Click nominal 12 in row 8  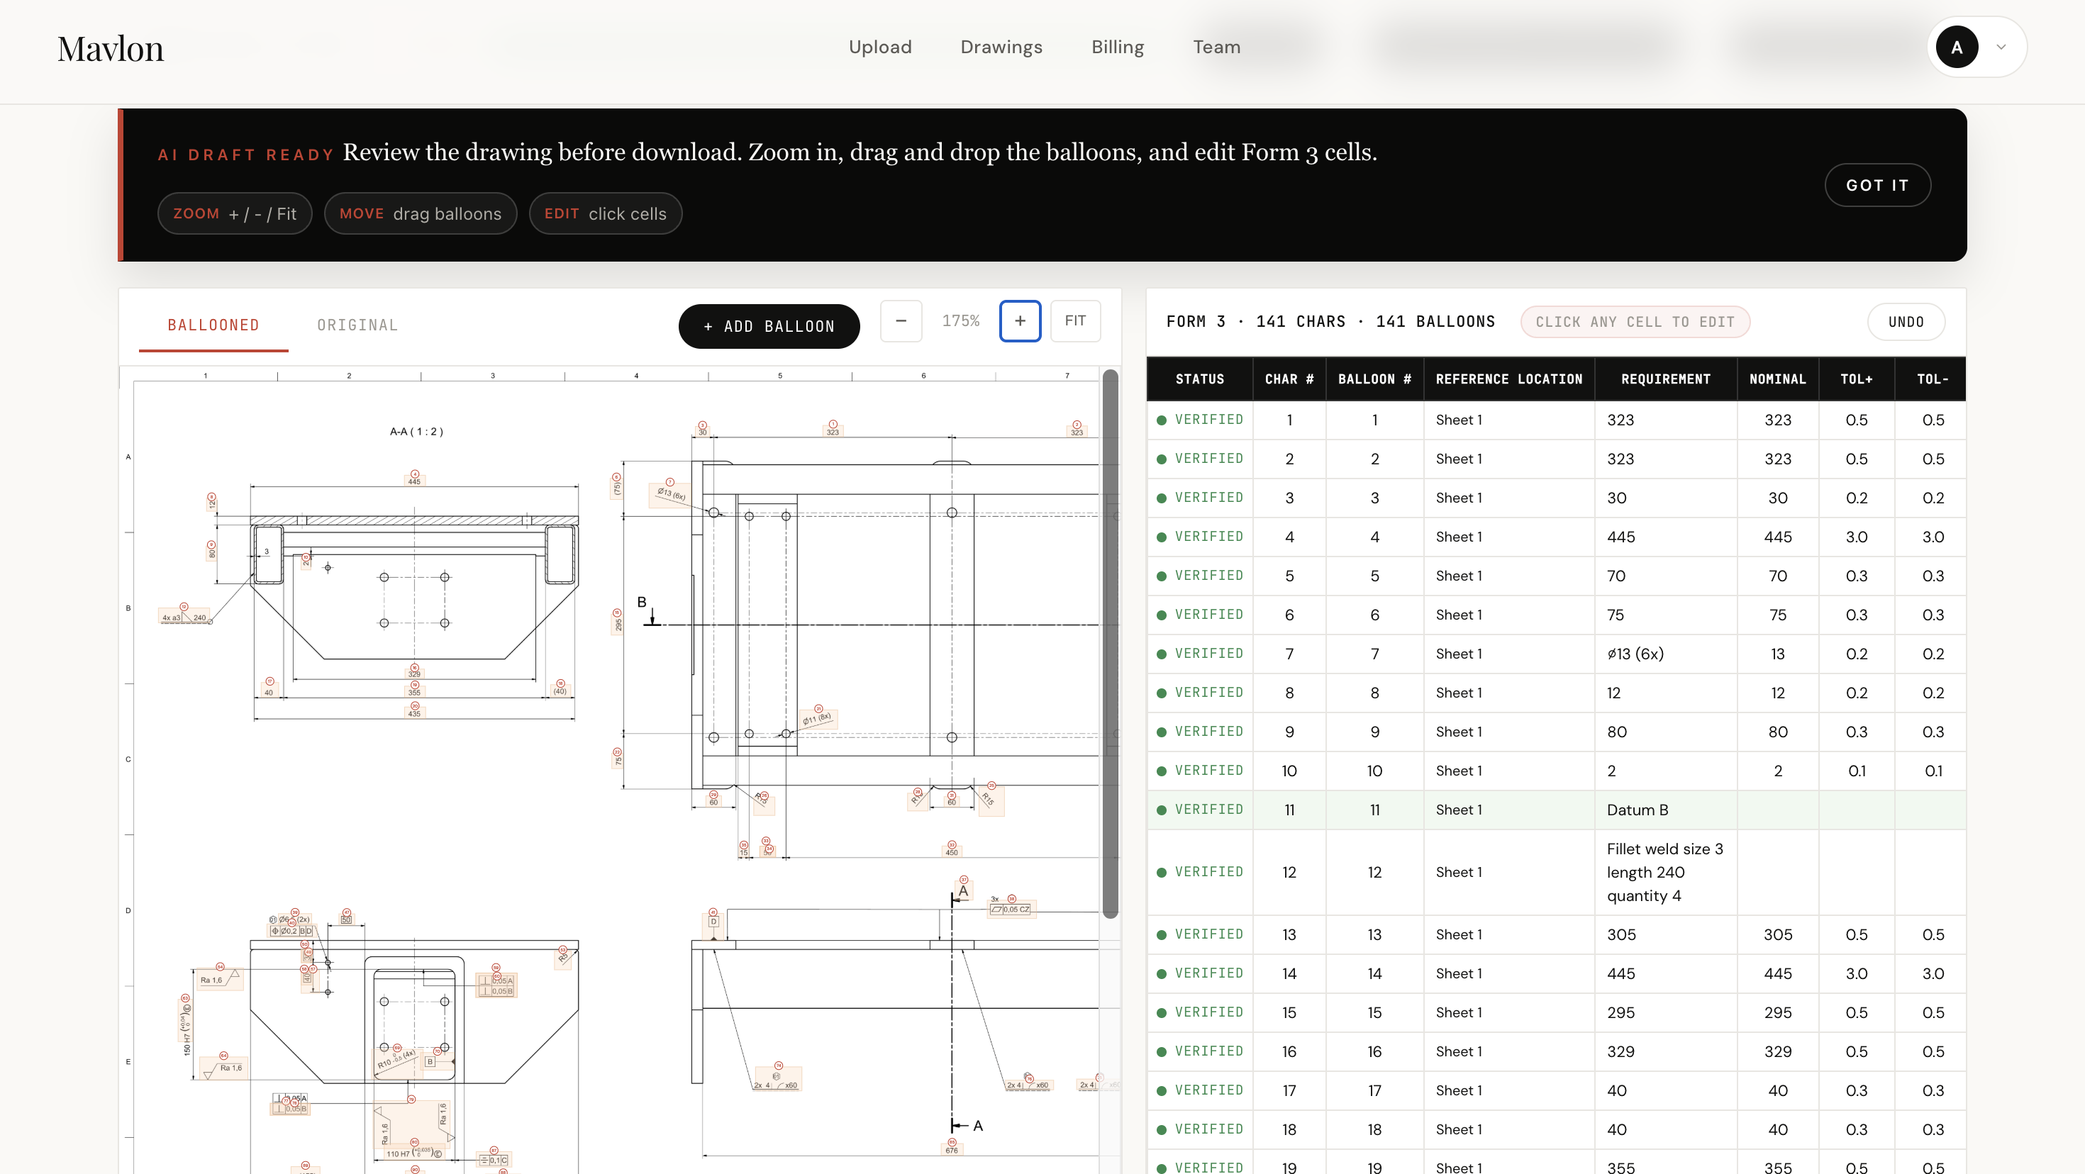(1777, 693)
